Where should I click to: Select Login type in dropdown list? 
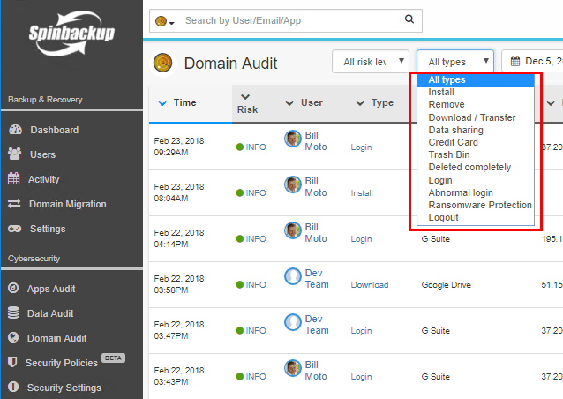[476, 180]
